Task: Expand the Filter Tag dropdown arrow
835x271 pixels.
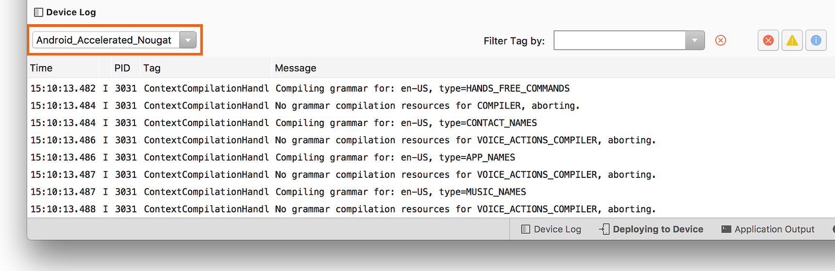Action: pyautogui.click(x=695, y=40)
